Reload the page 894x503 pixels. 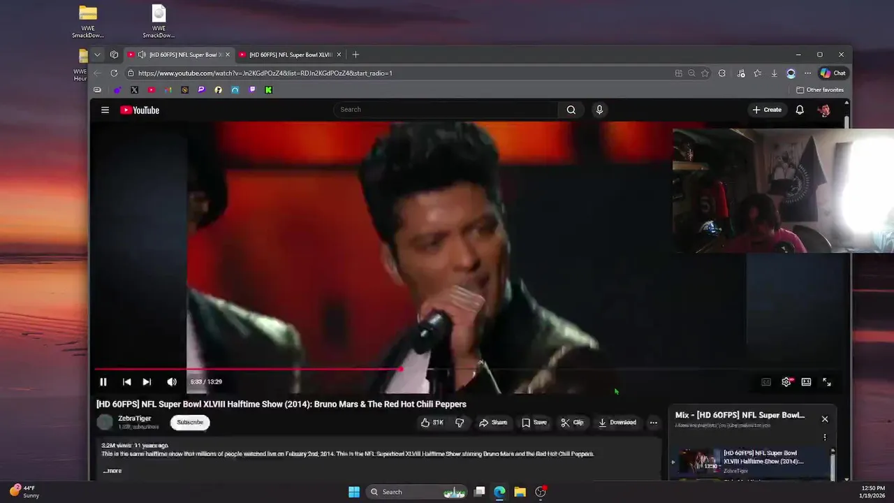pyautogui.click(x=114, y=73)
